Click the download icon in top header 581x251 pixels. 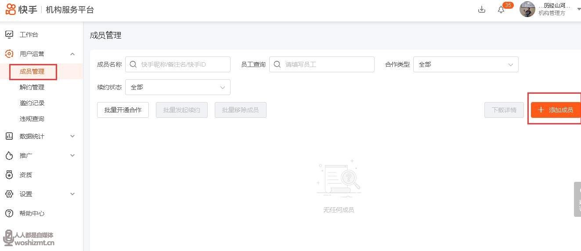[x=482, y=10]
